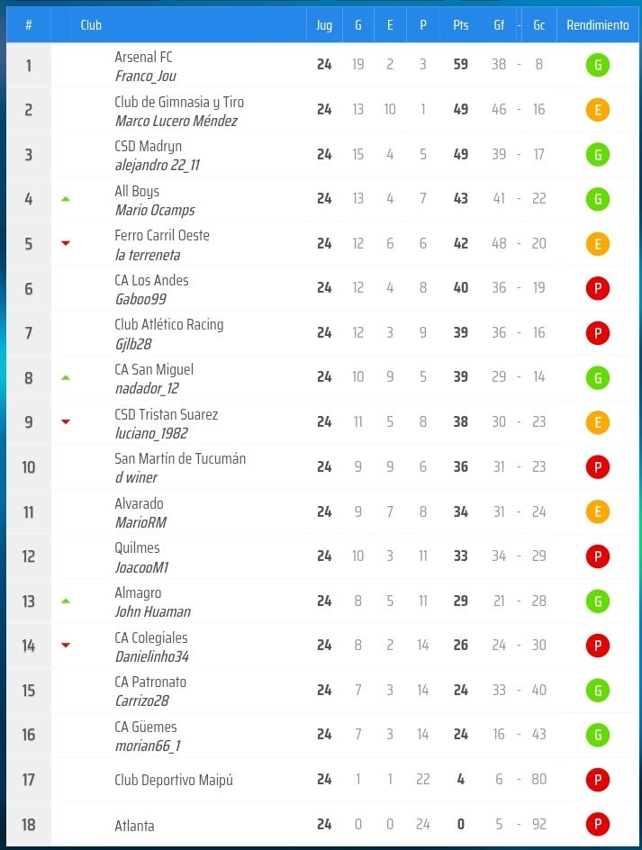Click red down arrow beside Ferro Carril Oeste
642x850 pixels.
pyautogui.click(x=65, y=243)
